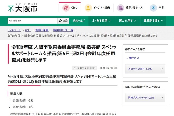The height and width of the screenshot is (116, 174).
Task: Click the chevron in よくある質問
Action: (110, 21)
